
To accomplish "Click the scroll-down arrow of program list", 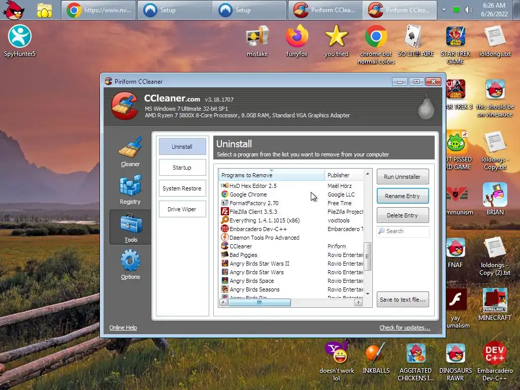I will 368,294.
